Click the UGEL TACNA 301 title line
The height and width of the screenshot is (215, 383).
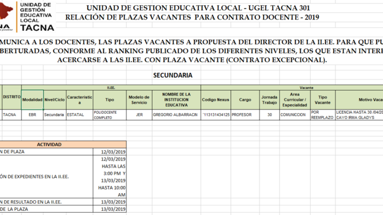(x=198, y=8)
